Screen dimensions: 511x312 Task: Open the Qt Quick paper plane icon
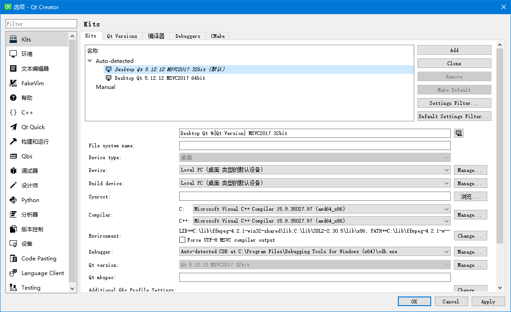(x=13, y=127)
